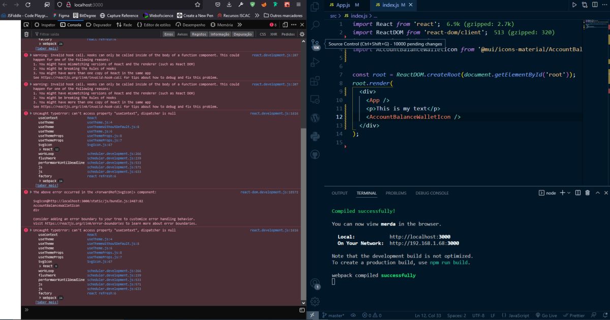Toggle the CSS console filter
Viewport: 610px width, 320px height.
[262, 34]
